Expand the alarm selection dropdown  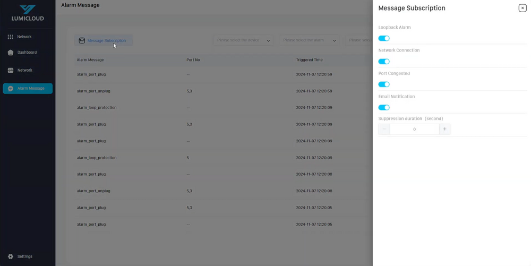(x=309, y=40)
